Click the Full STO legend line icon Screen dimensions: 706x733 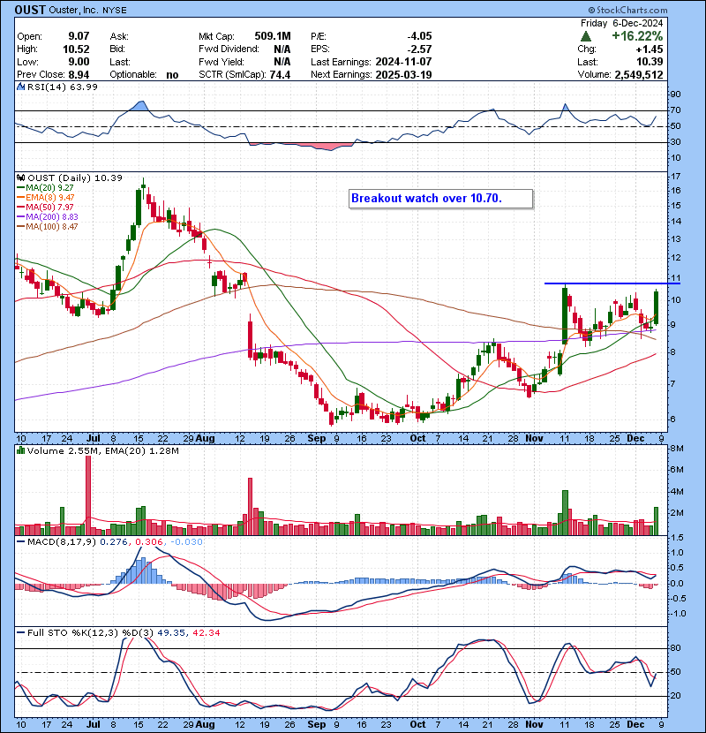tap(19, 633)
